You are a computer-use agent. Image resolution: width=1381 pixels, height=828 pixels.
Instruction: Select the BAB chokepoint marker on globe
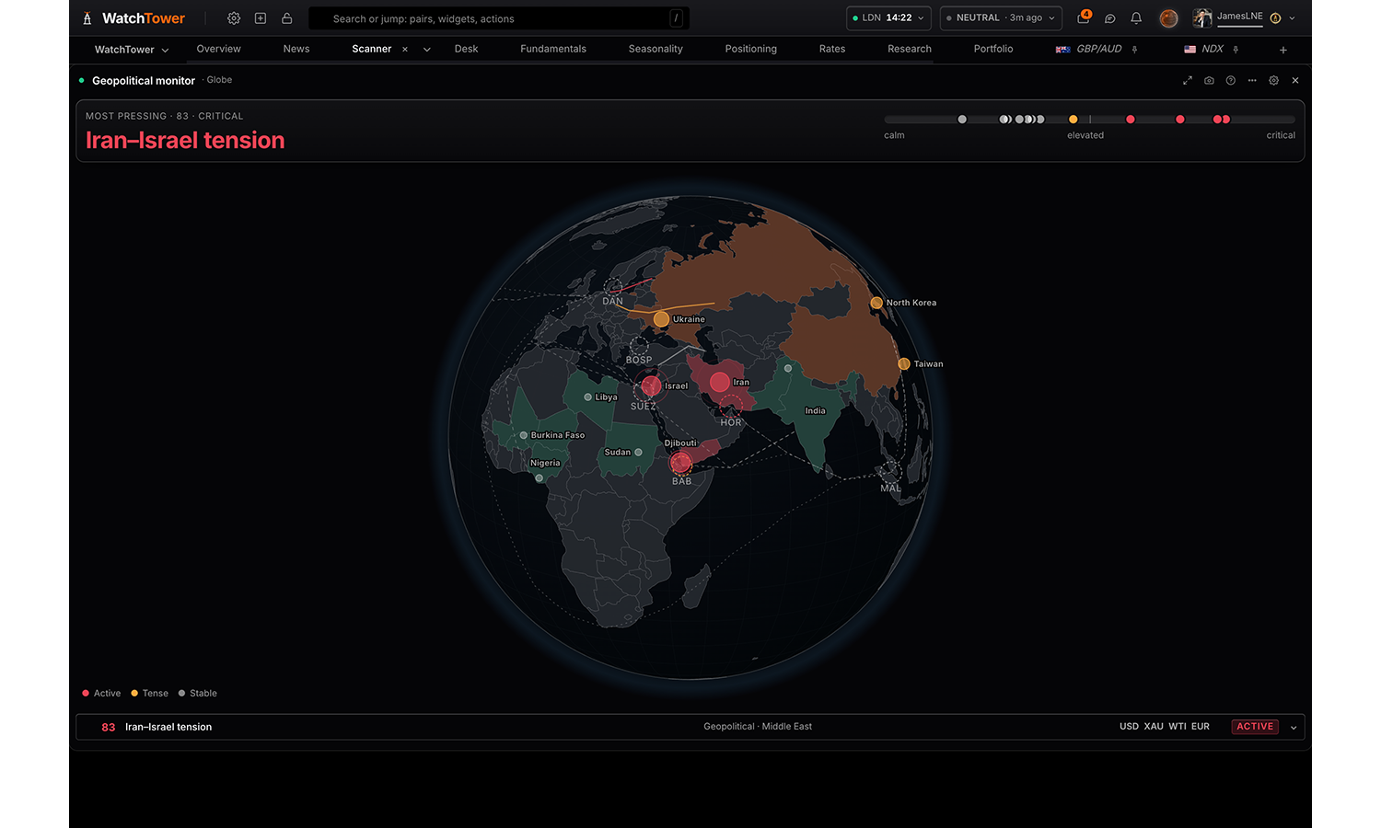click(680, 463)
